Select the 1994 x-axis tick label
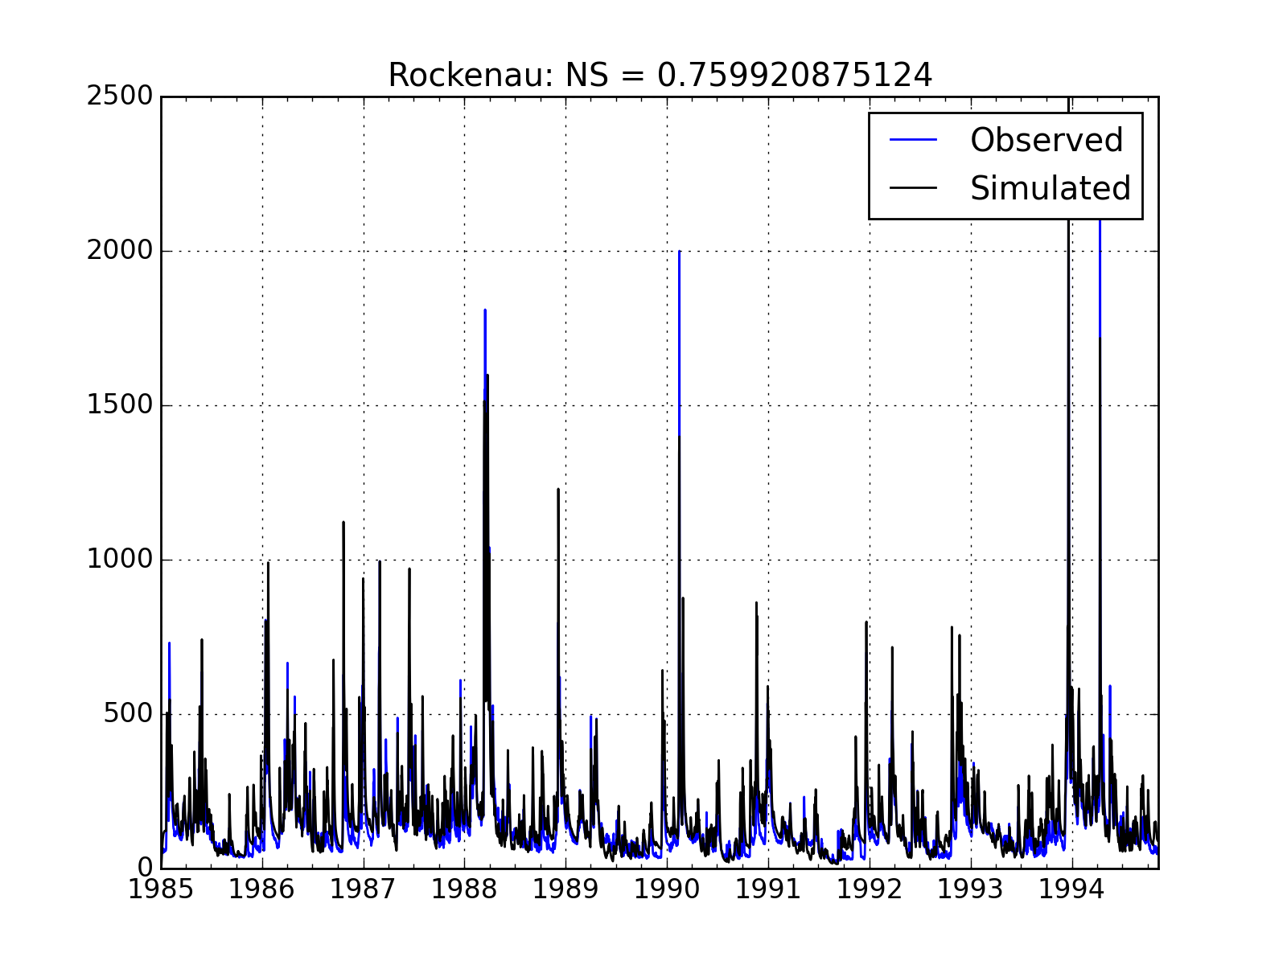1287x965 pixels. point(1071,890)
